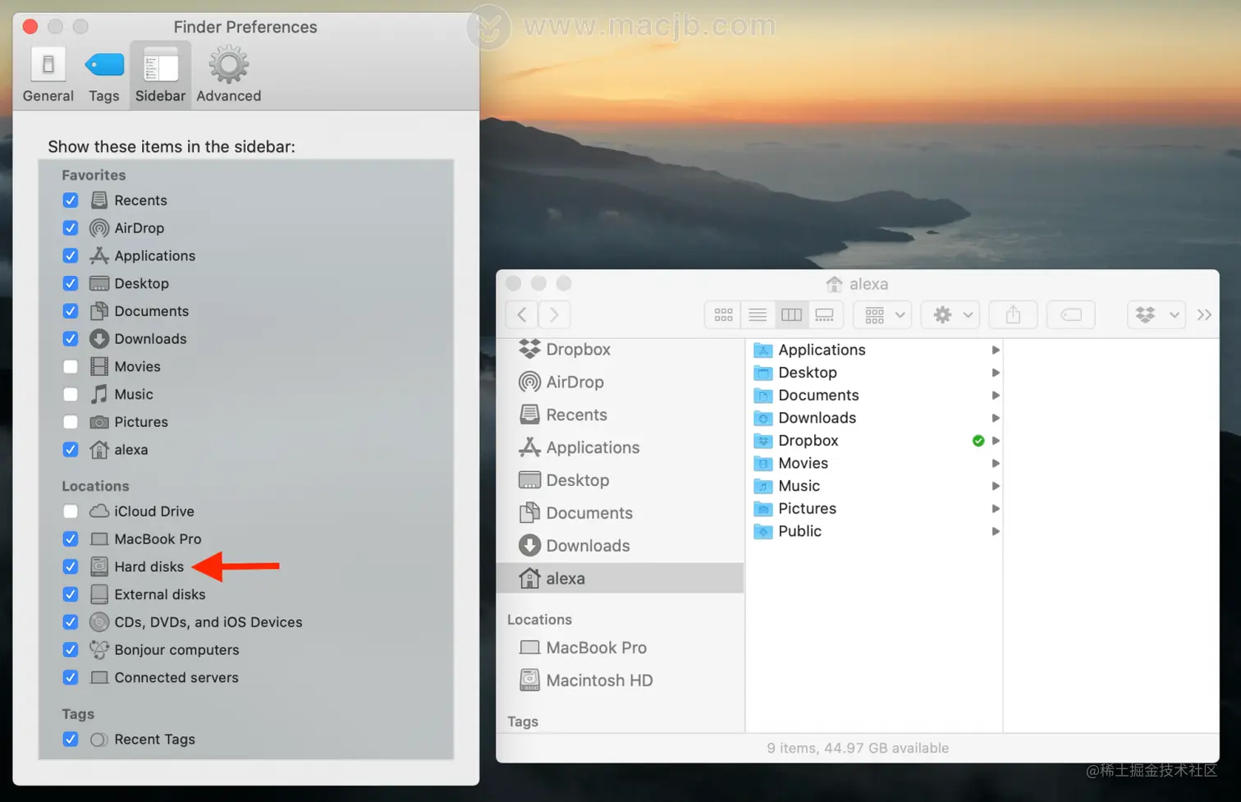
Task: Click the Edit Tags toolbar button
Action: (1071, 315)
